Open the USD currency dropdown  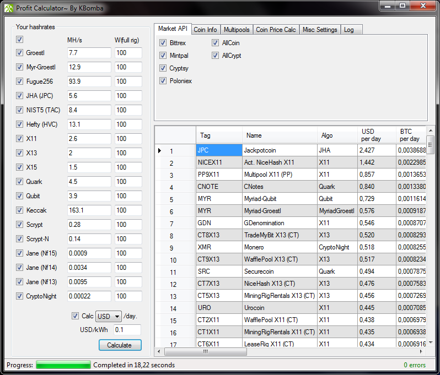109,317
